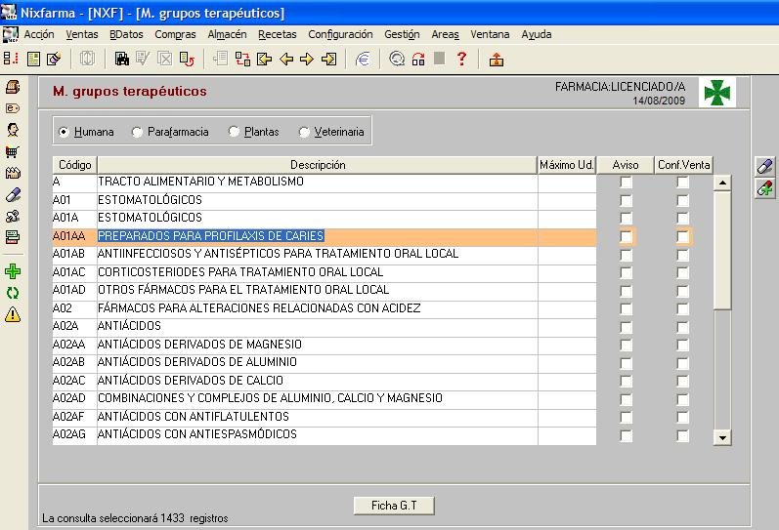Click the euro currency toolbar icon
This screenshot has height=530, width=779.
point(364,60)
